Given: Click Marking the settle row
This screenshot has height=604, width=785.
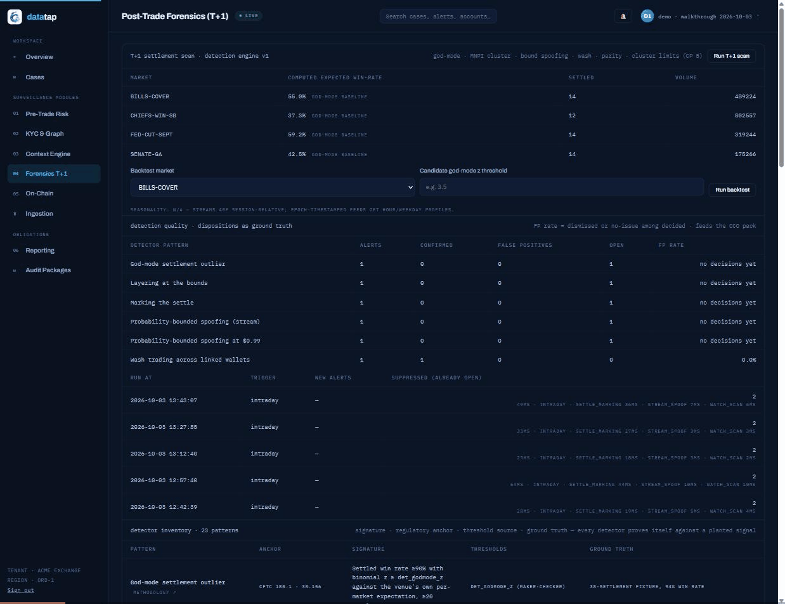Looking at the screenshot, I should [x=443, y=303].
